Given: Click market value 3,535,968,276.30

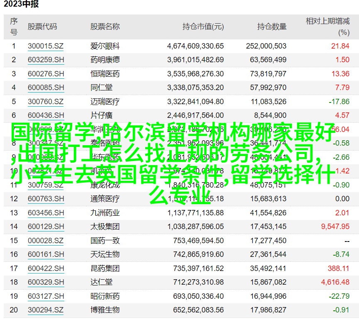Looking at the screenshot, I should tap(195, 74).
